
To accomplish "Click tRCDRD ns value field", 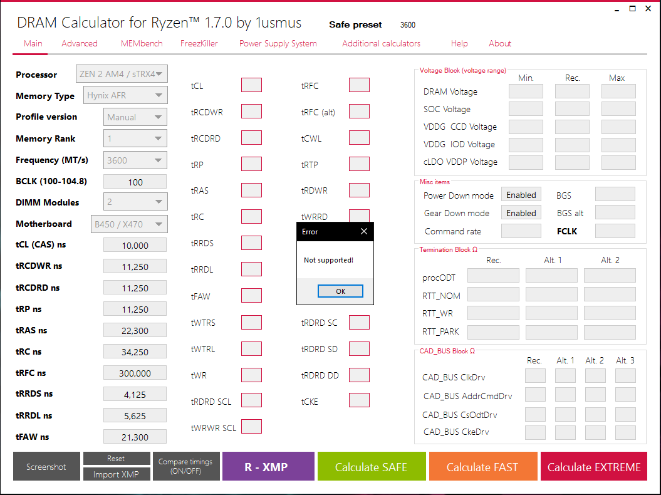I will click(135, 288).
